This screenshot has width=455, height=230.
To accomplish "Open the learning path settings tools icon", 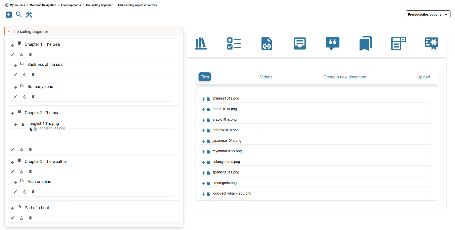I will click(x=29, y=15).
